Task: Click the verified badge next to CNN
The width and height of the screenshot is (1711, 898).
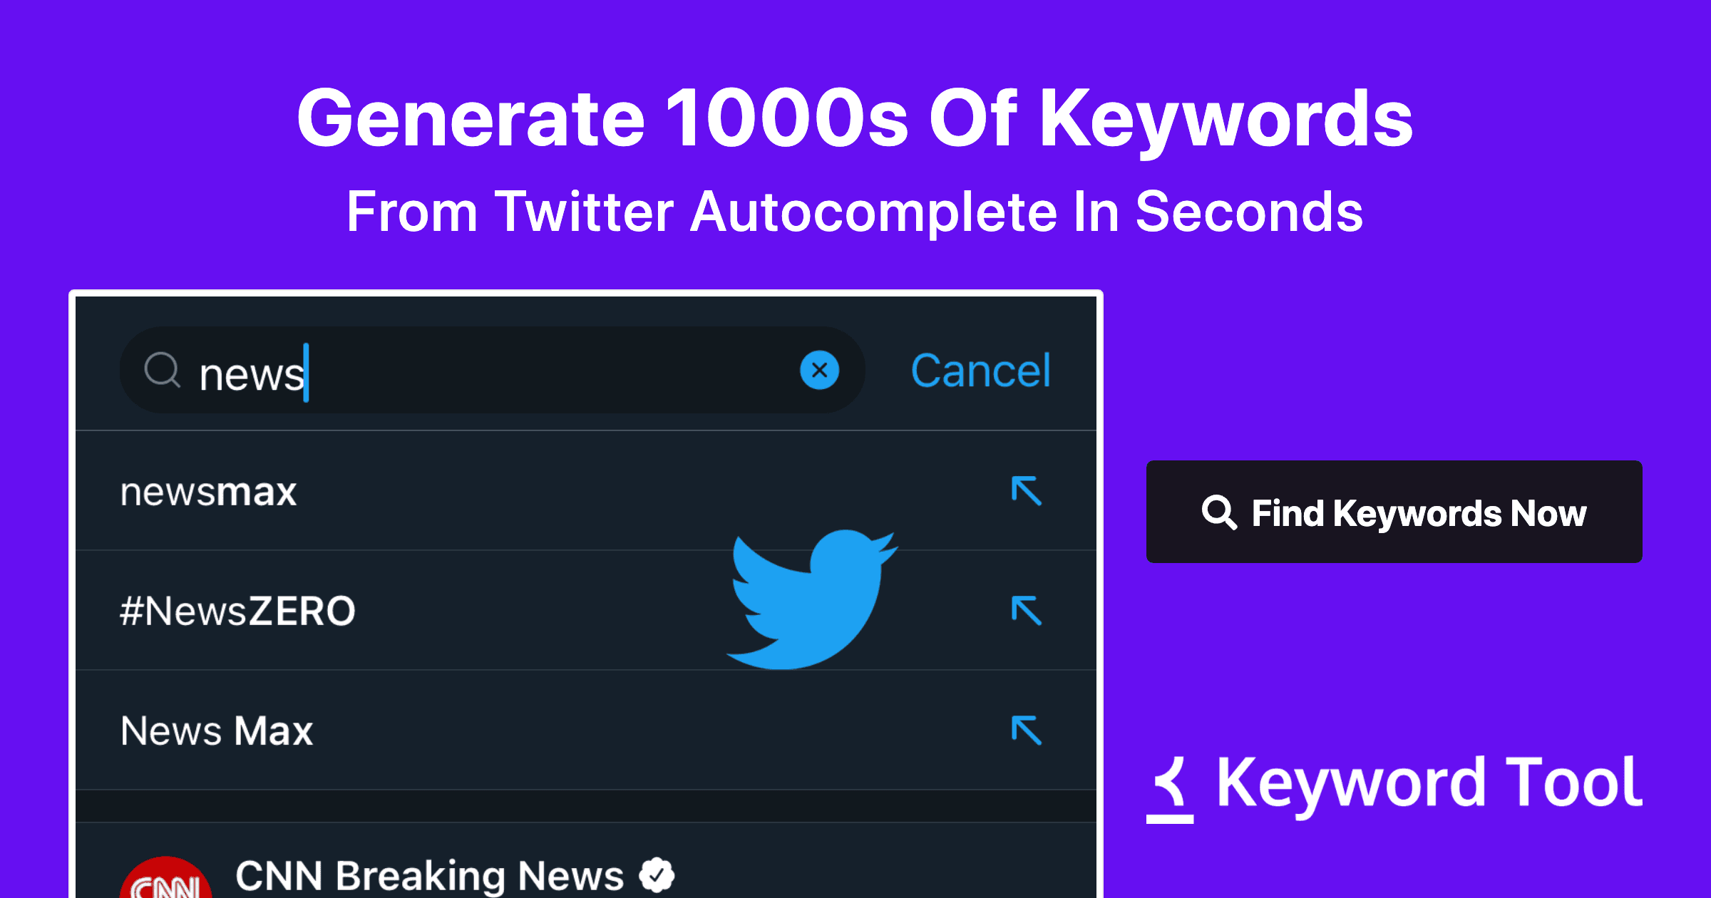Action: [657, 875]
